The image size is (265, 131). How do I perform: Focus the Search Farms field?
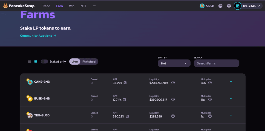tap(217, 63)
